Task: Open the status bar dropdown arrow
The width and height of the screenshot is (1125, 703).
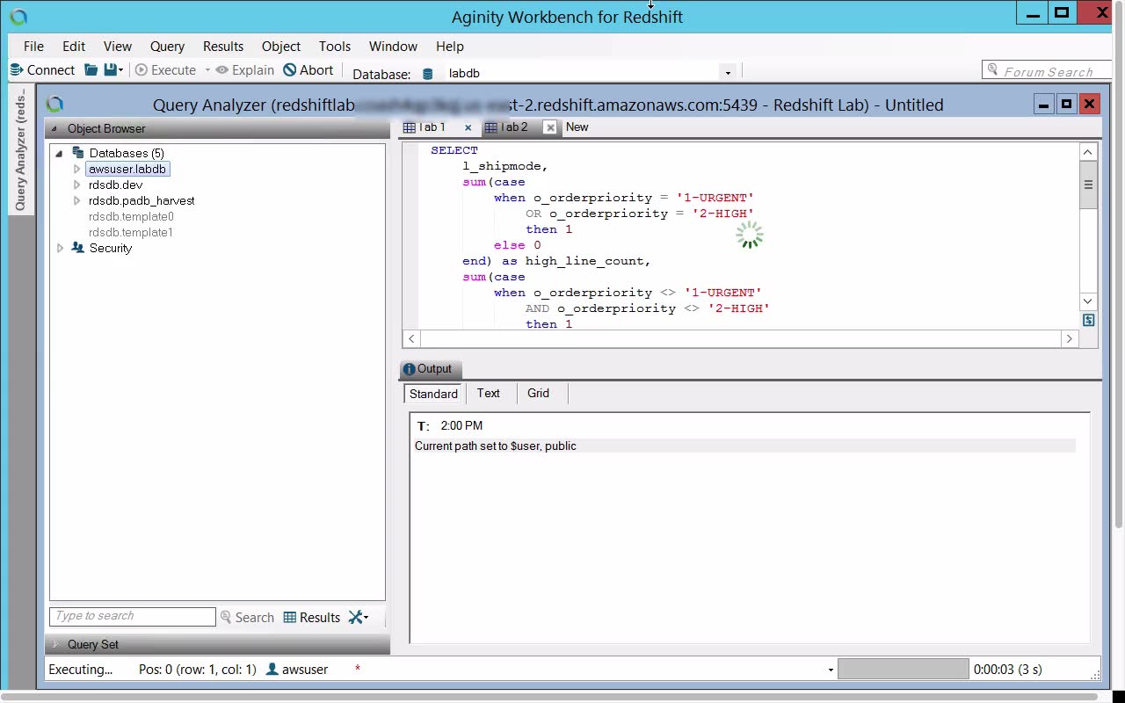Action: [831, 670]
